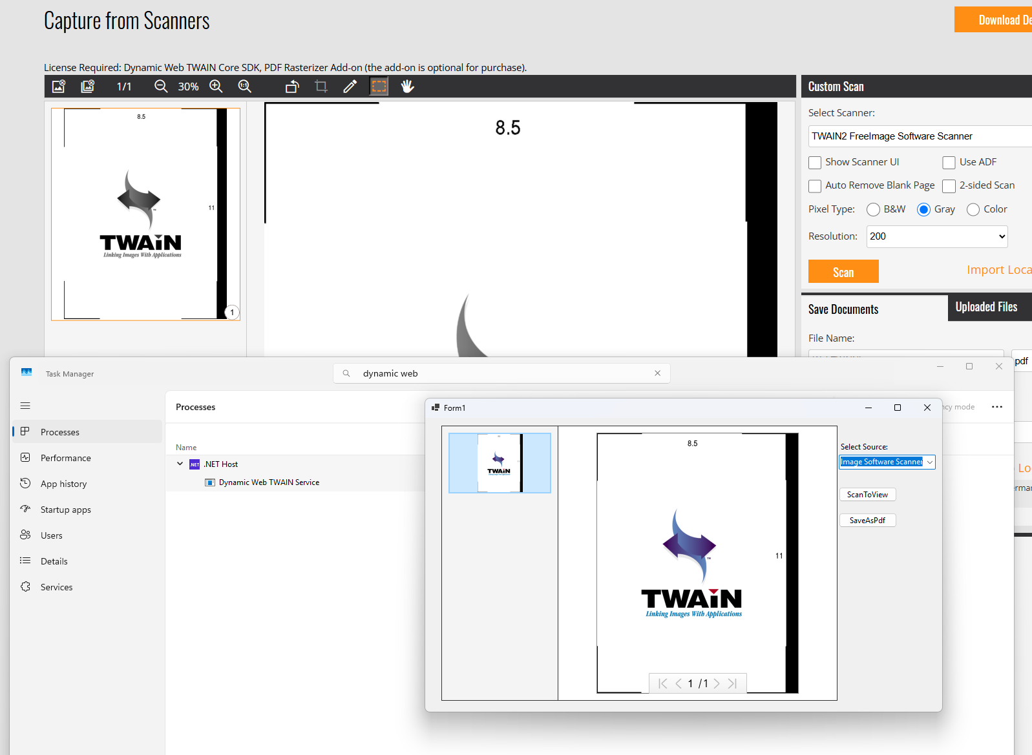Open Task Manager more options ellipsis

click(997, 407)
